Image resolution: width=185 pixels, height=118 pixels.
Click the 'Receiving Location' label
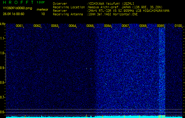click(x=69, y=7)
